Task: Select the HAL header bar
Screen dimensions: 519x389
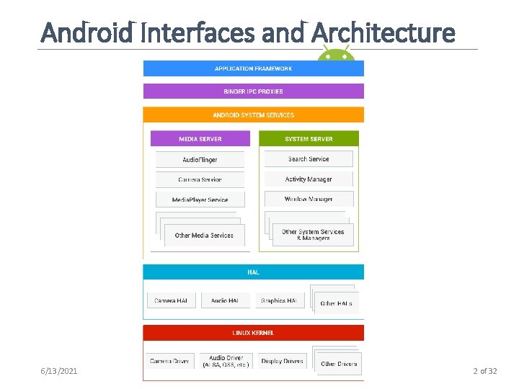Action: [254, 272]
